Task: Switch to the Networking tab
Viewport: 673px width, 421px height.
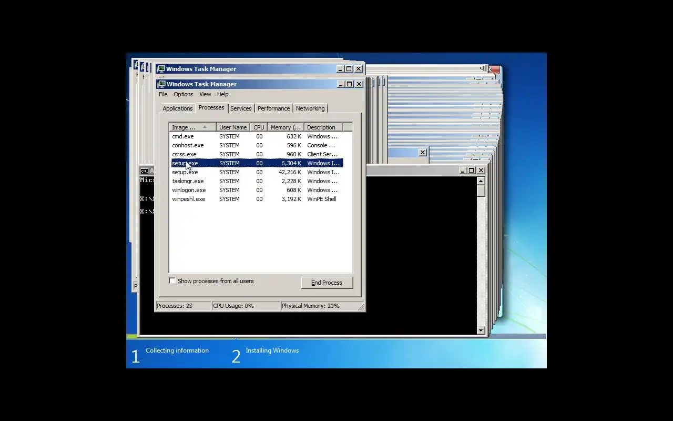Action: (310, 108)
